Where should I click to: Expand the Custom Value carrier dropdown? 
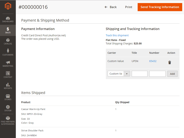[x=119, y=74]
